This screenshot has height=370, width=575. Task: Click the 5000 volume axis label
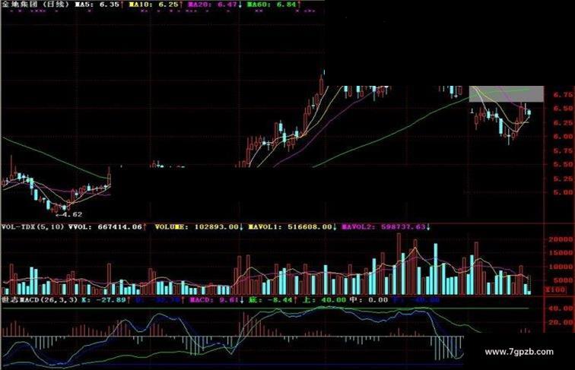[x=564, y=280]
